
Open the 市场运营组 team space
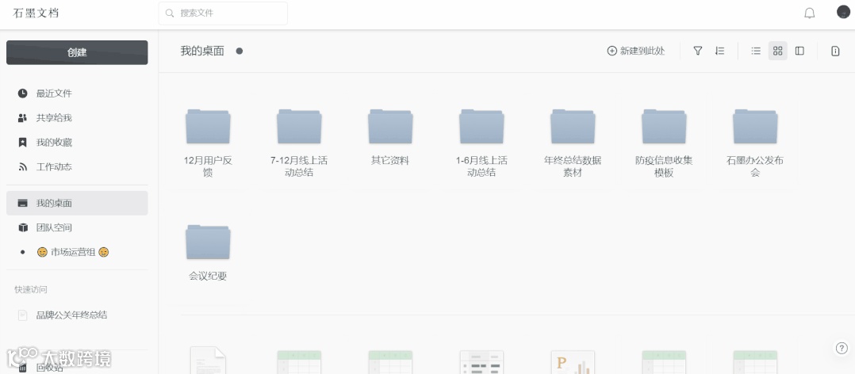coord(77,252)
